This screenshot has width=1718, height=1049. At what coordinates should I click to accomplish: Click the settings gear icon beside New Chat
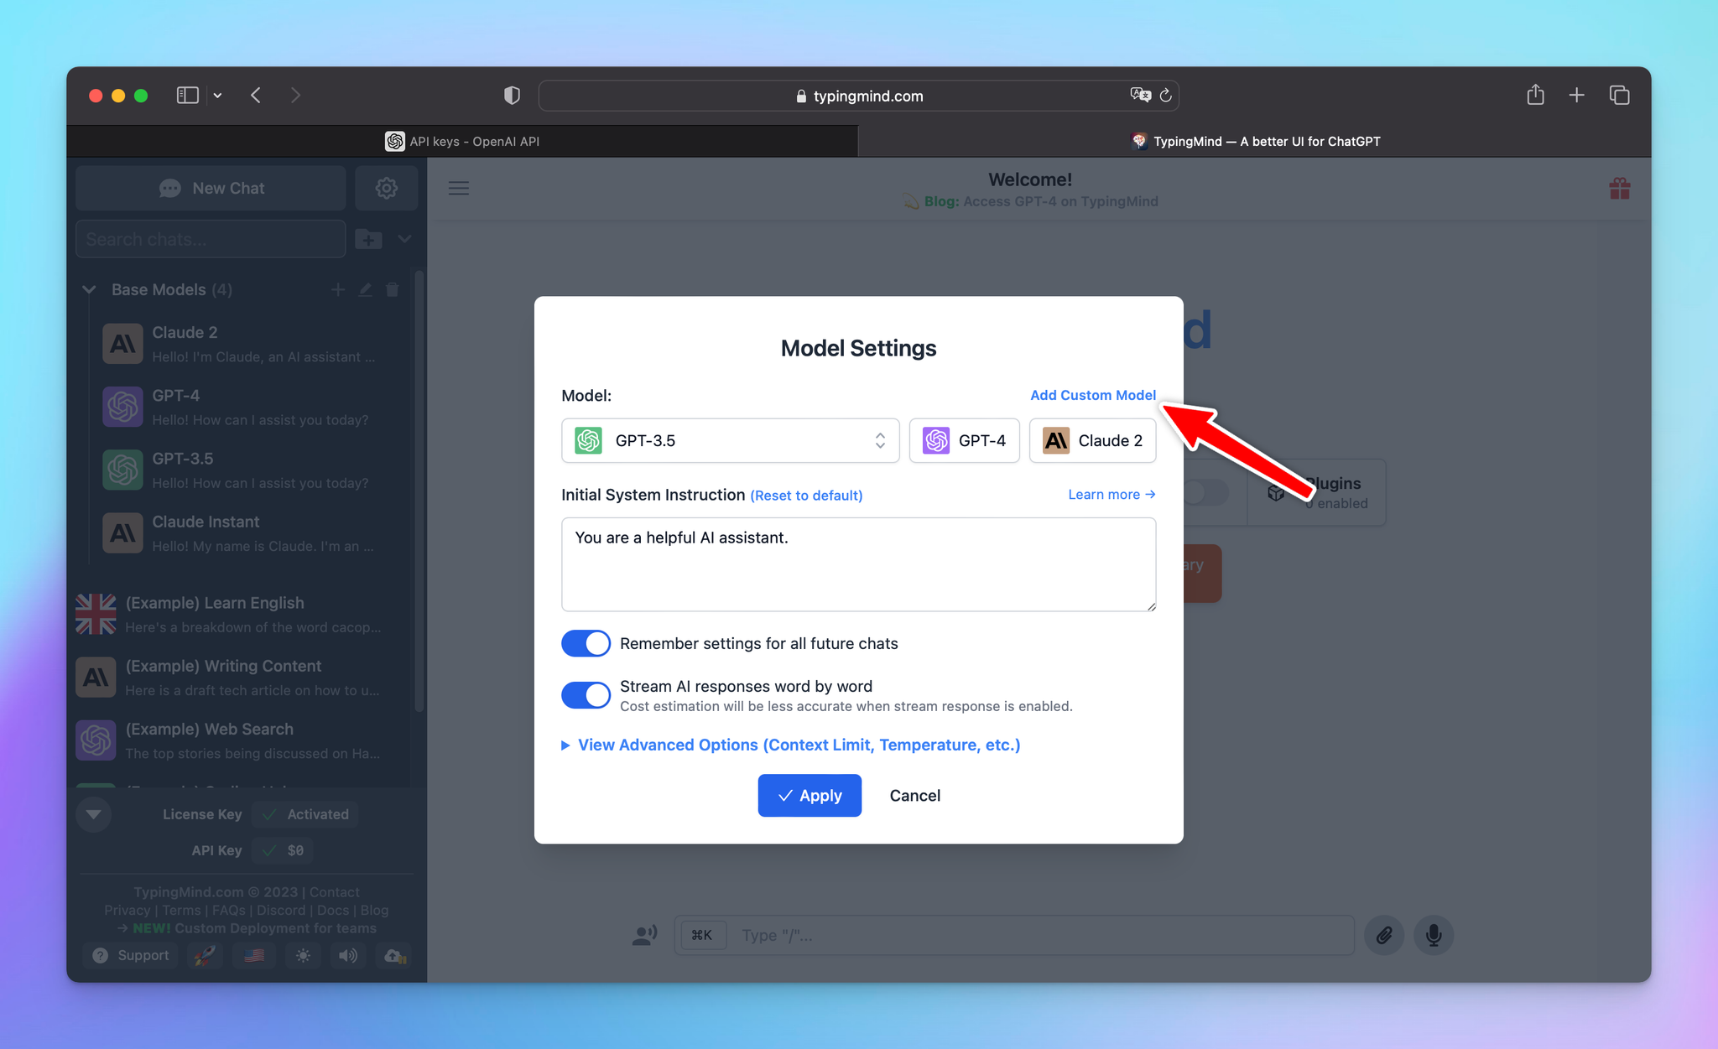(386, 188)
